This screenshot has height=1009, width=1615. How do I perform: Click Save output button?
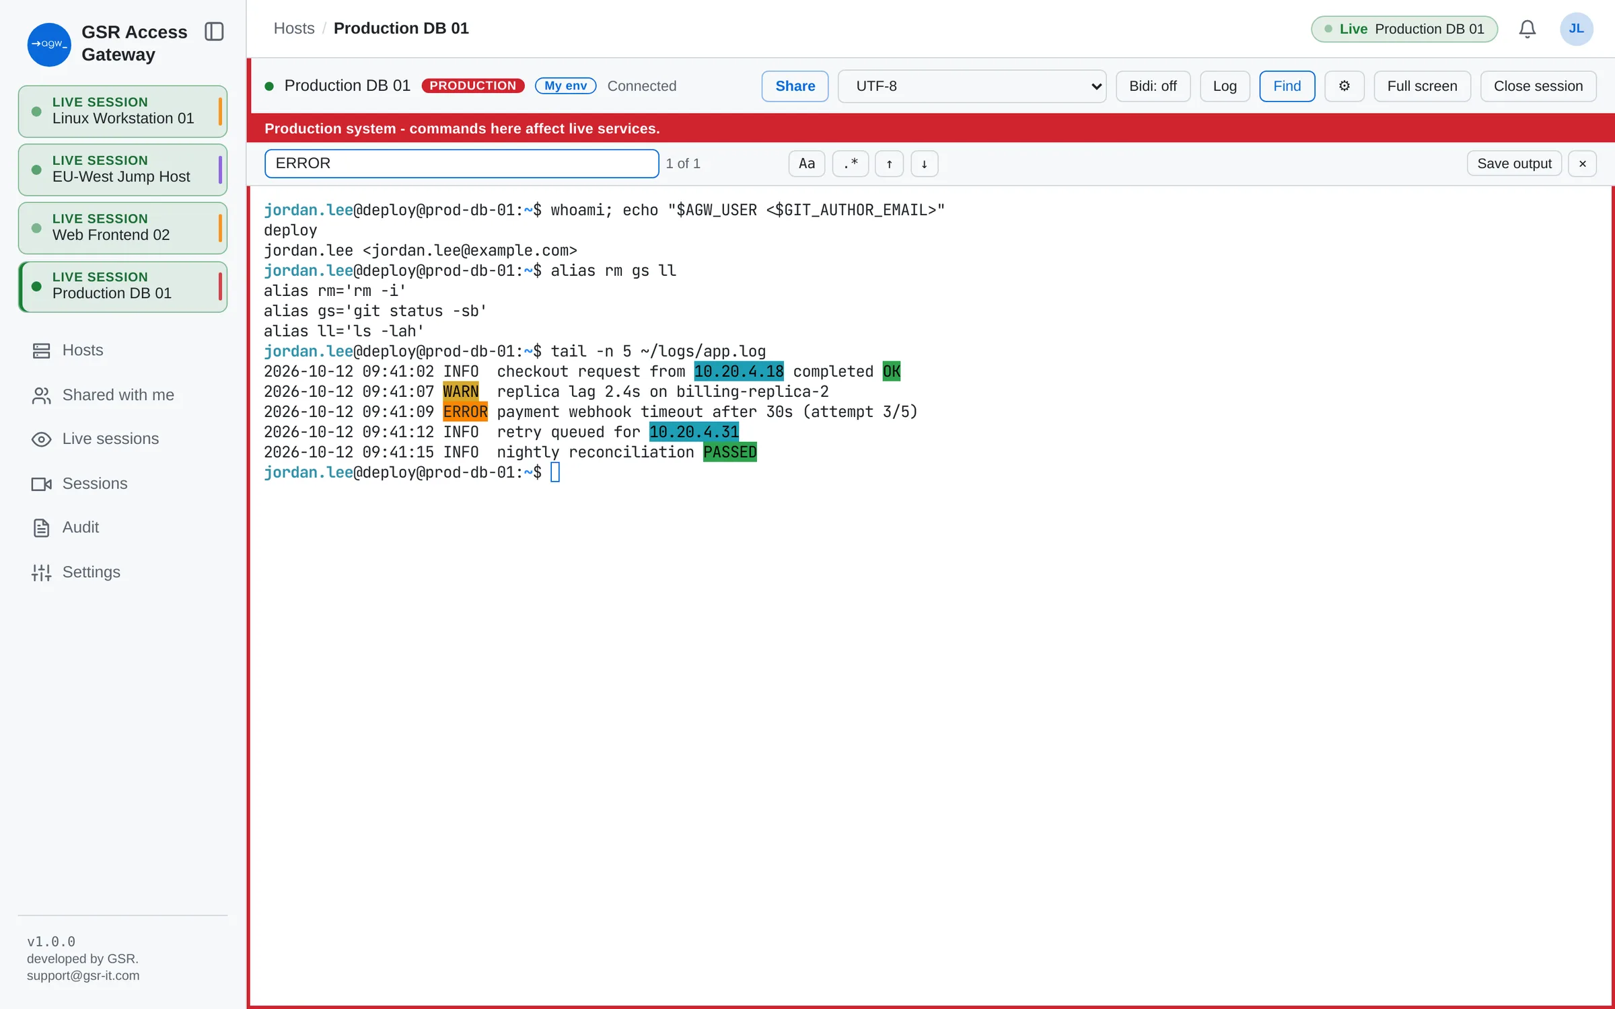(1514, 163)
